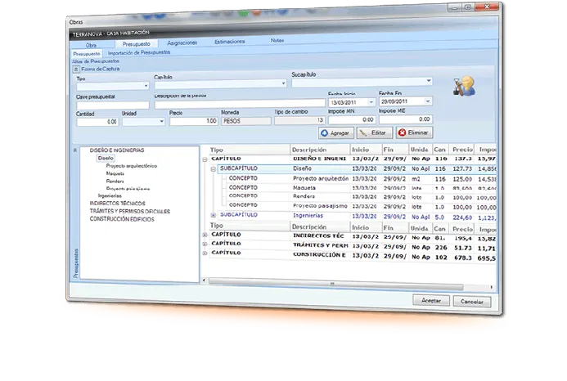Image resolution: width=567 pixels, height=381 pixels.
Task: Click the top Inicio column header
Action: tap(366, 150)
